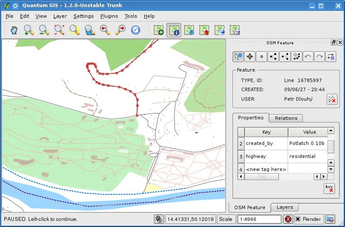Image resolution: width=345 pixels, height=227 pixels.
Task: Open the File menu
Action: click(x=10, y=16)
